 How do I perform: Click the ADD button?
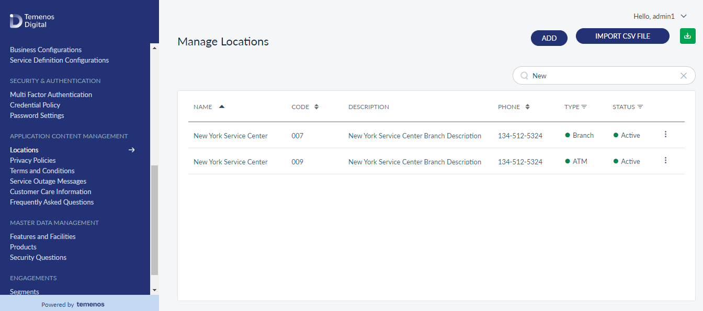point(549,38)
